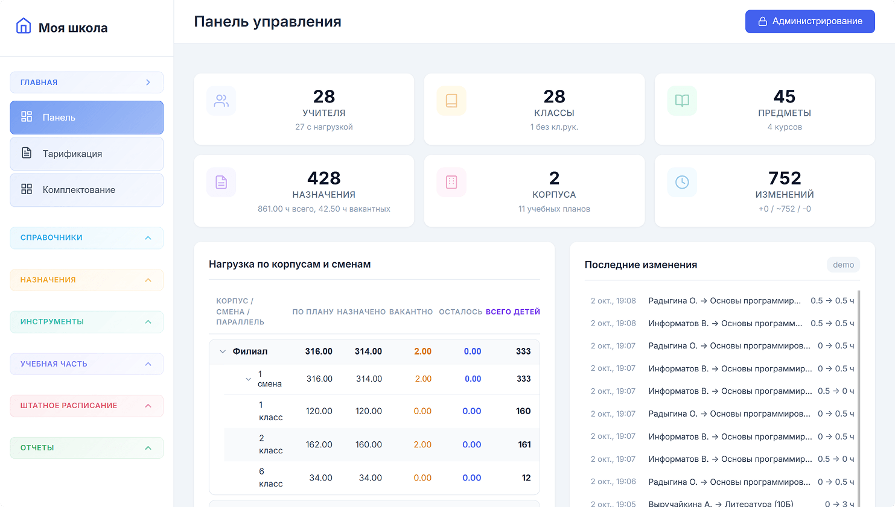
Task: Click the teachers people icon on Учителя card
Action: [221, 101]
